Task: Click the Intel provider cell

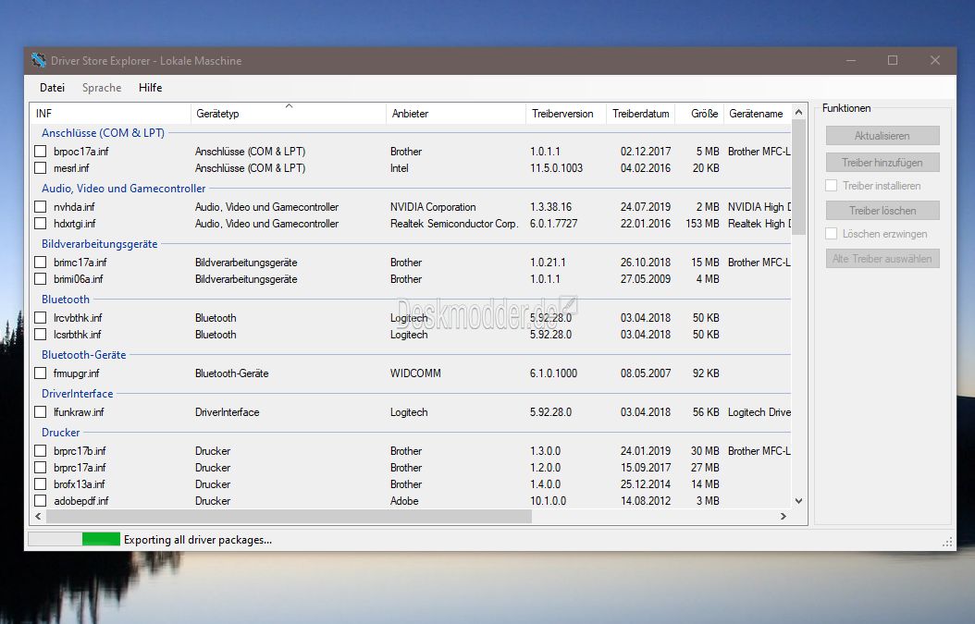Action: [400, 168]
